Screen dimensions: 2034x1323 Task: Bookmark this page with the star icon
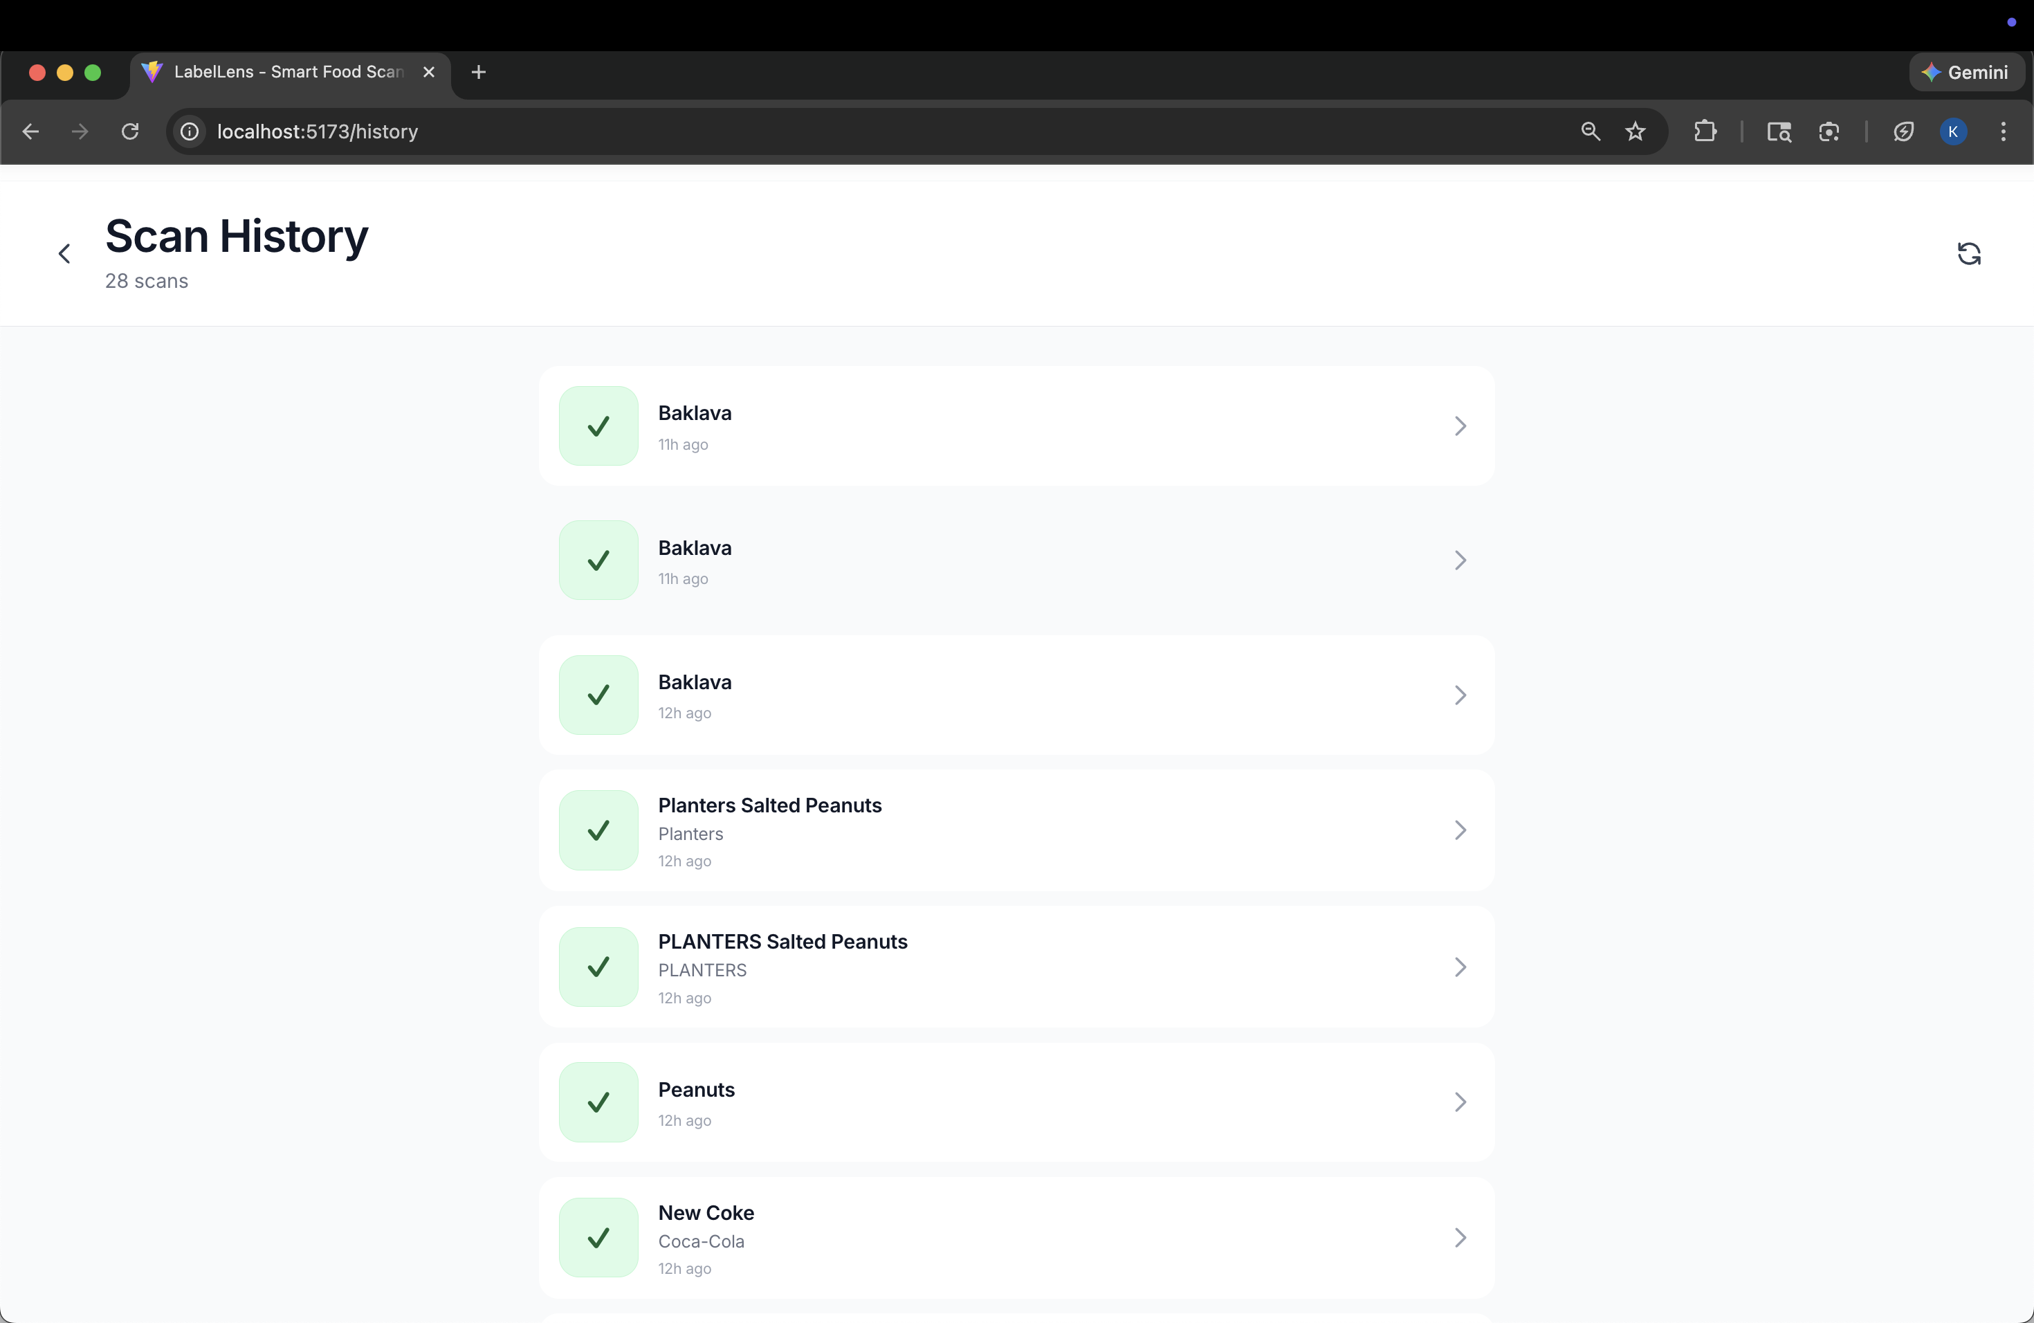point(1635,131)
